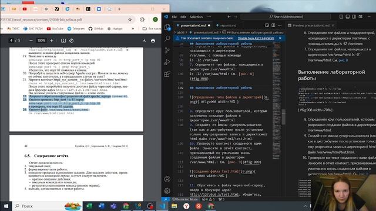Split the editor right

coord(273,25)
